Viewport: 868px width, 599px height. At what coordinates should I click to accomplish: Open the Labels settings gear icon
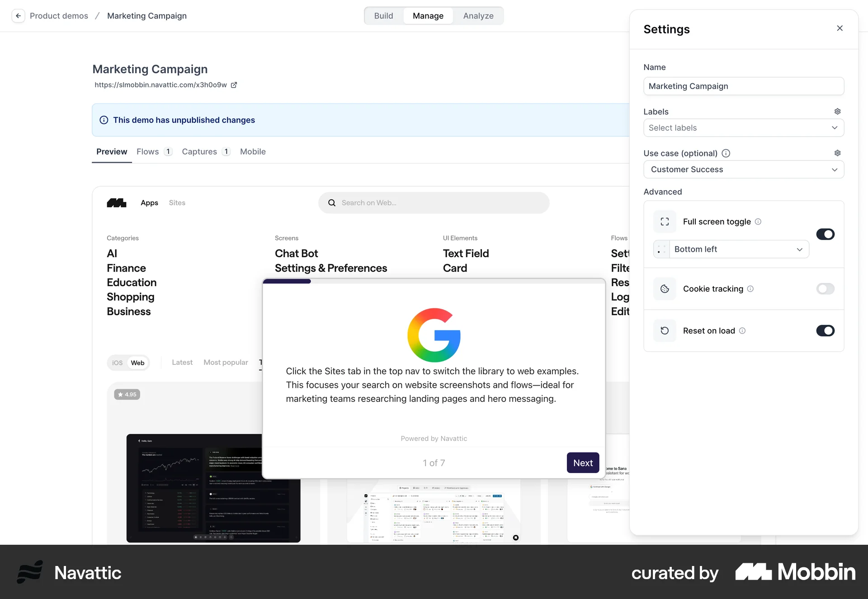coord(837,111)
